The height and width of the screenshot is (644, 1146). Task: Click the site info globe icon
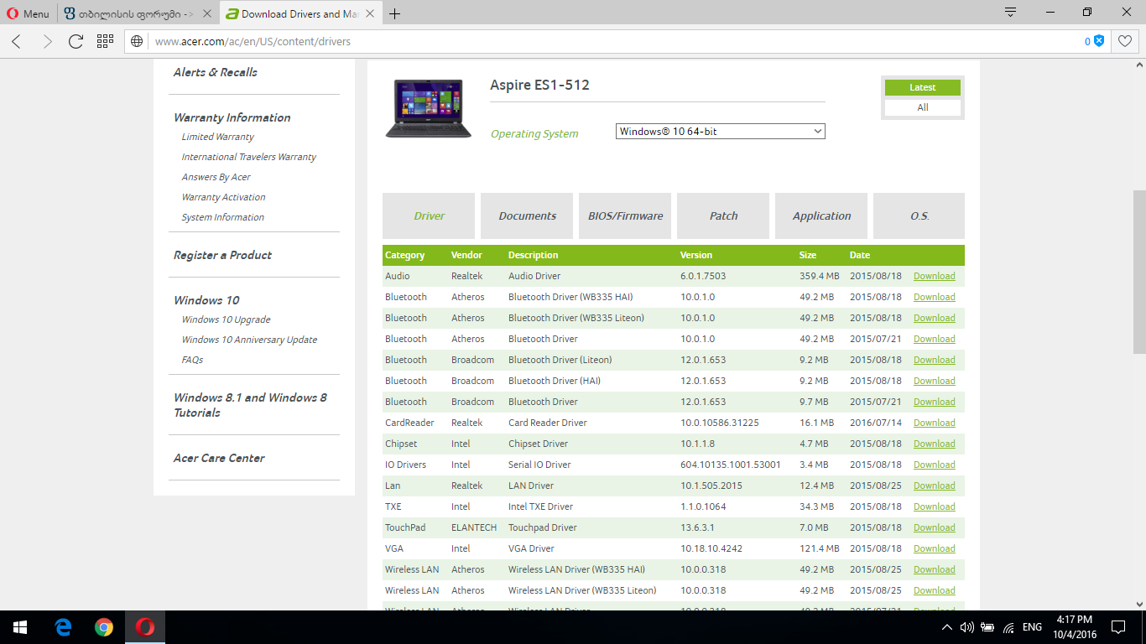(138, 41)
